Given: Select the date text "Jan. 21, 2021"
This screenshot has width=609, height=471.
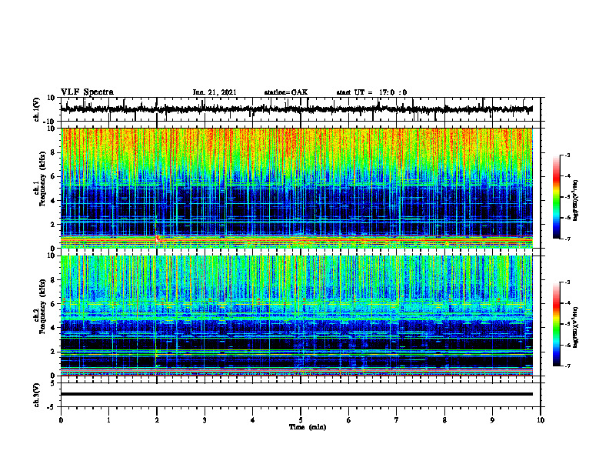Looking at the screenshot, I should 215,92.
